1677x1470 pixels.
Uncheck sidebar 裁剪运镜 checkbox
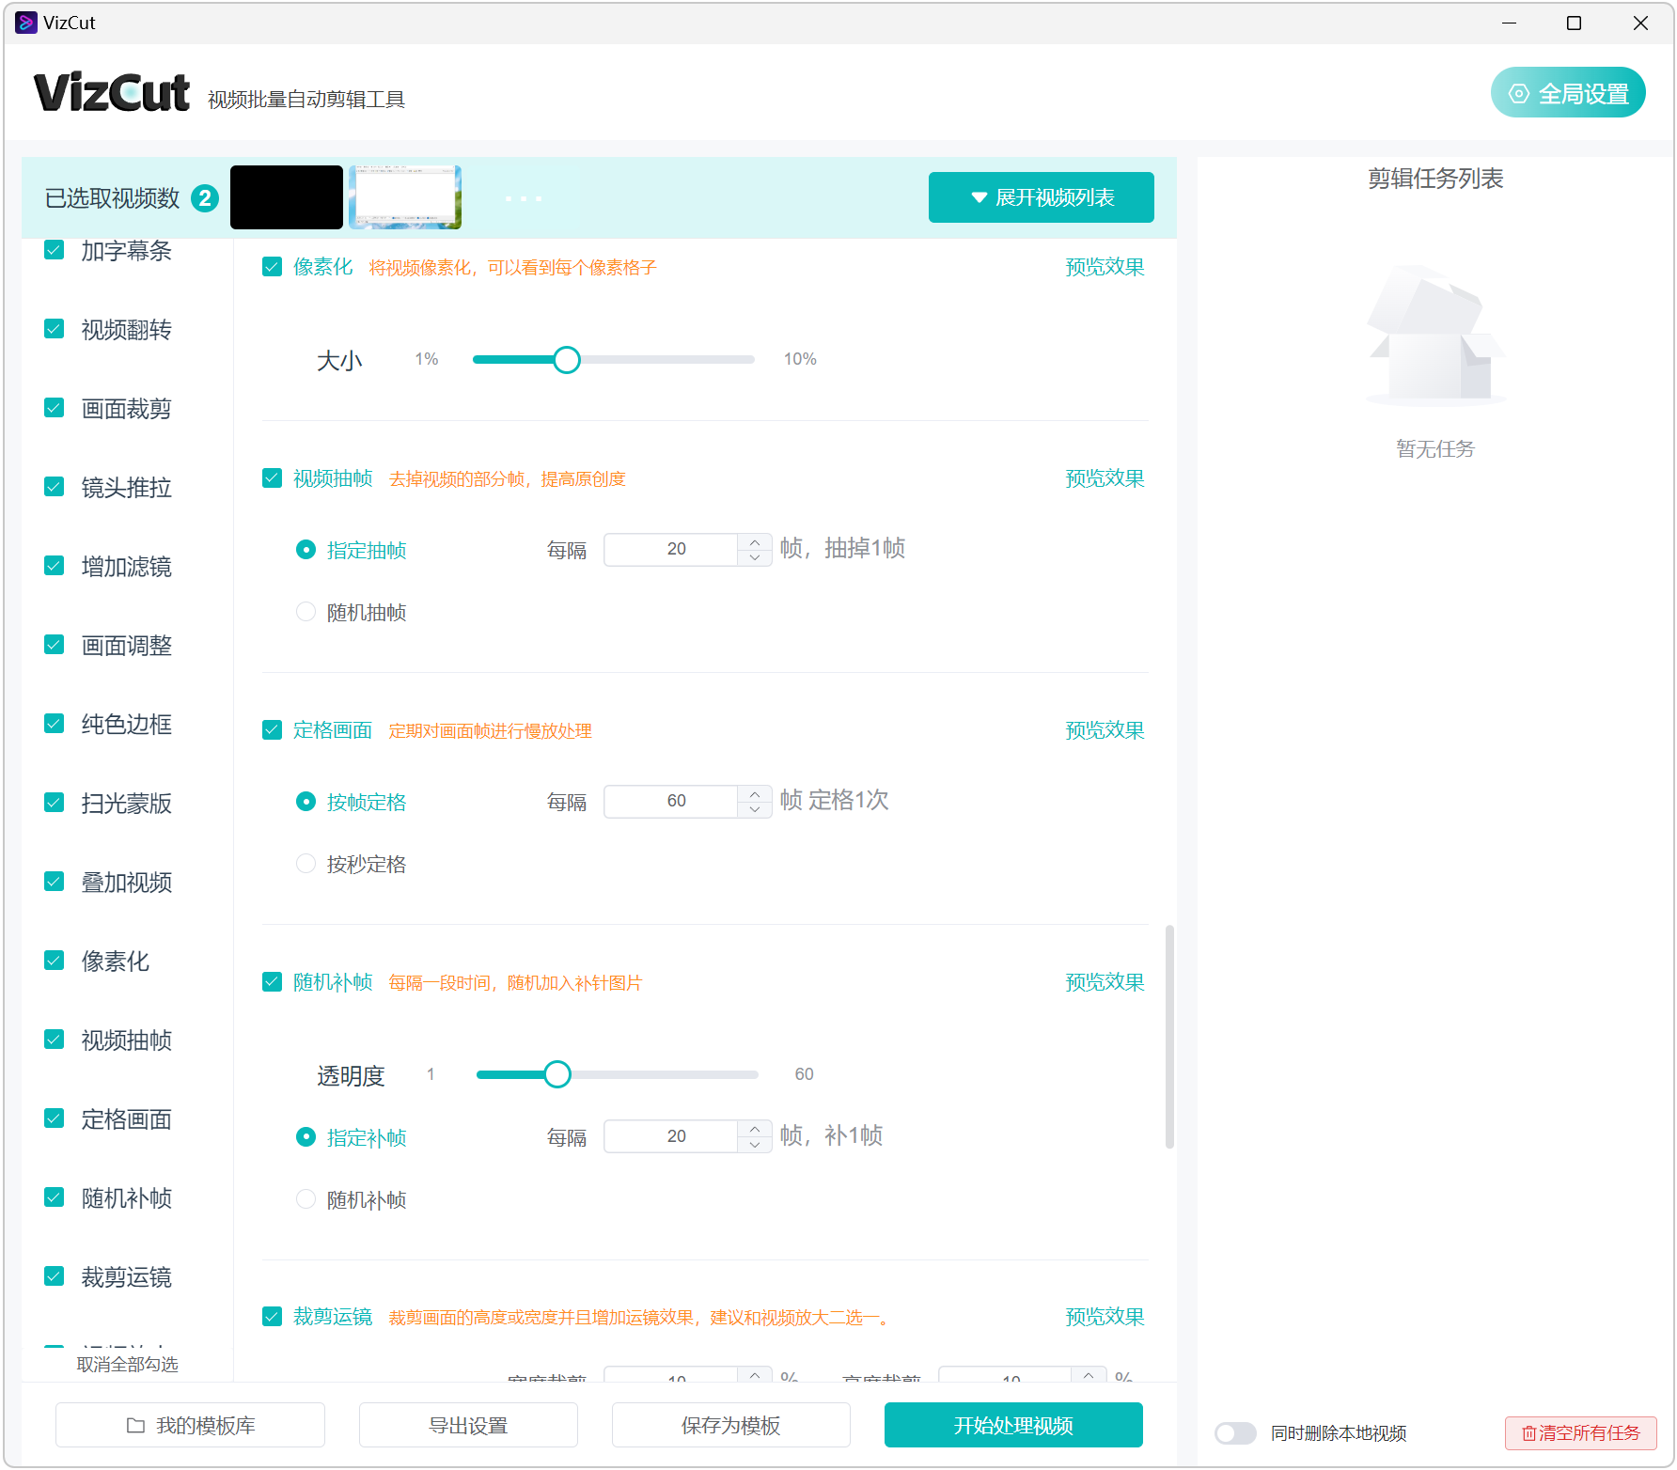(55, 1276)
